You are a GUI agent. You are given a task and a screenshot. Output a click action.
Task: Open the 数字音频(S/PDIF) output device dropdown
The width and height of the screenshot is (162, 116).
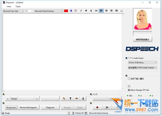[x=143, y=68]
